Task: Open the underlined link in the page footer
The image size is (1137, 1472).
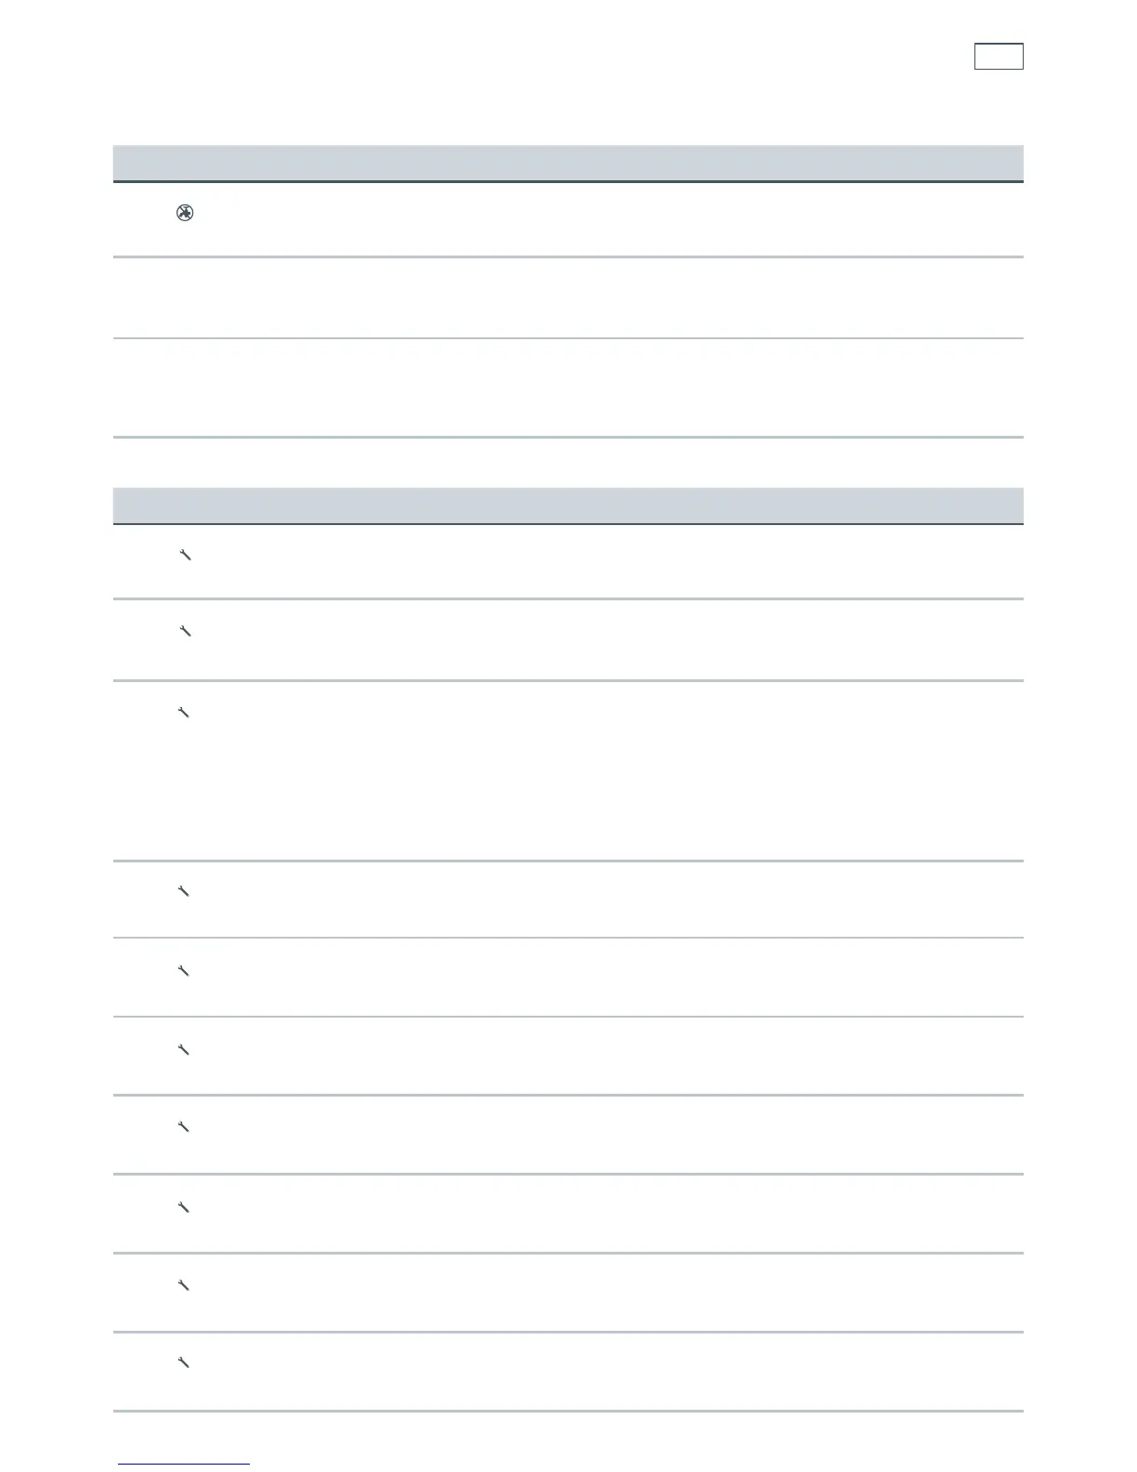Action: pos(184,1464)
